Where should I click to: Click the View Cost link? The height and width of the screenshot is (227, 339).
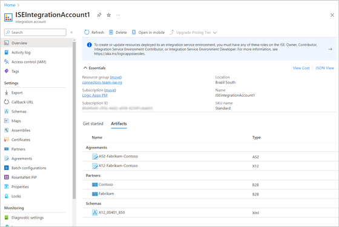[x=301, y=68]
